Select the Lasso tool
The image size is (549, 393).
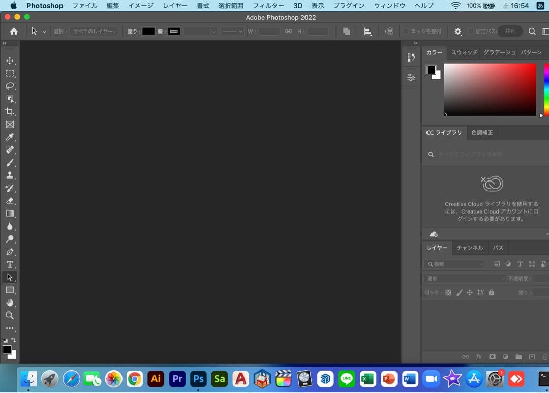coord(10,86)
